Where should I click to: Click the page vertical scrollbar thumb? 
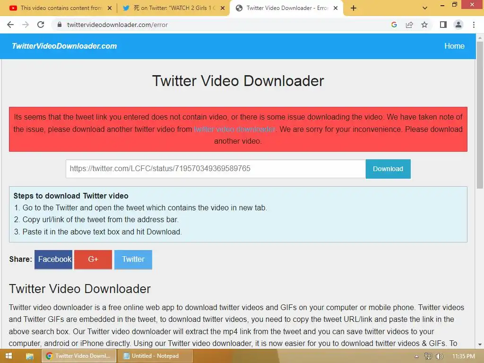480,114
